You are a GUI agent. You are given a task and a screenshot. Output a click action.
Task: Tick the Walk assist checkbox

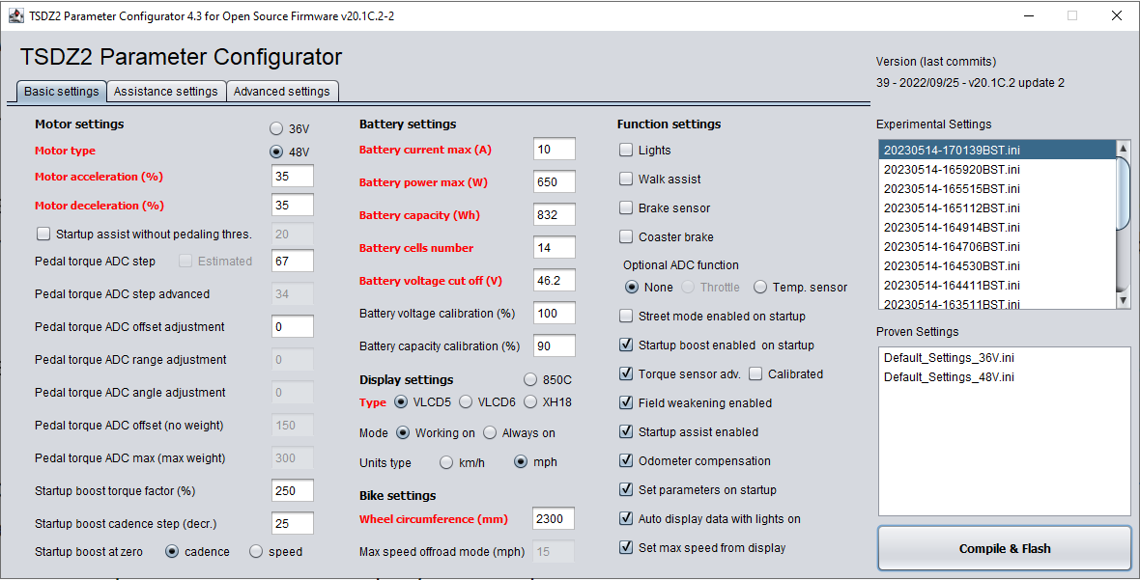point(626,179)
